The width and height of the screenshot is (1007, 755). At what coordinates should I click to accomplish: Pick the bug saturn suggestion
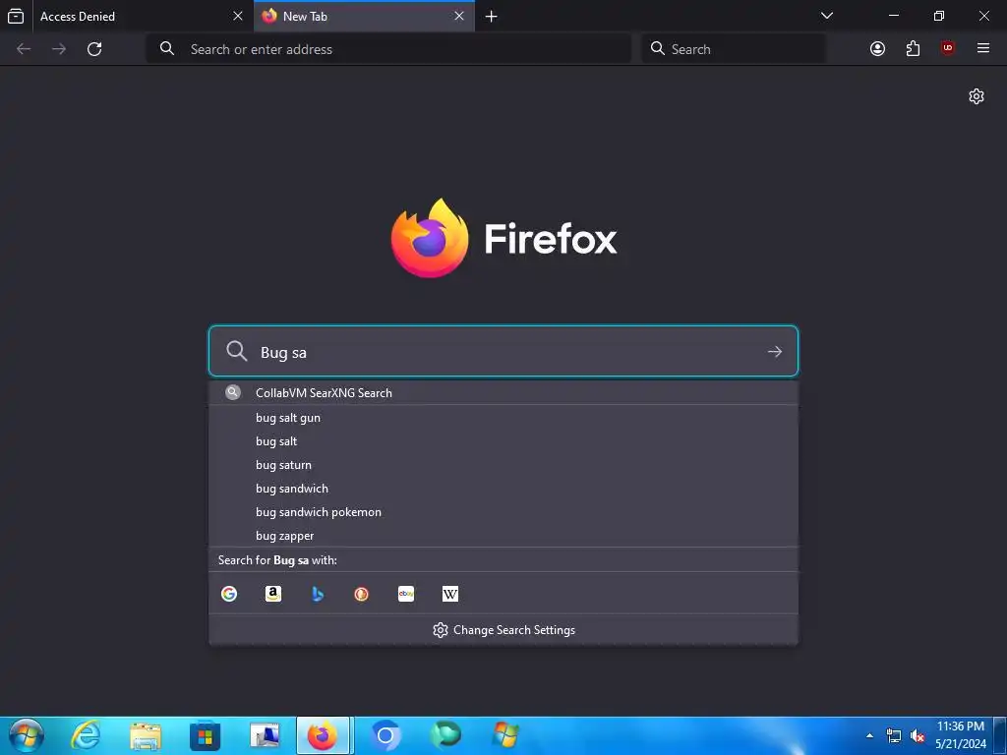pyautogui.click(x=503, y=465)
